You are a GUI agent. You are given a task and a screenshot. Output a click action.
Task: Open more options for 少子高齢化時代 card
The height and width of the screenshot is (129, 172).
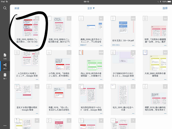[133, 79]
